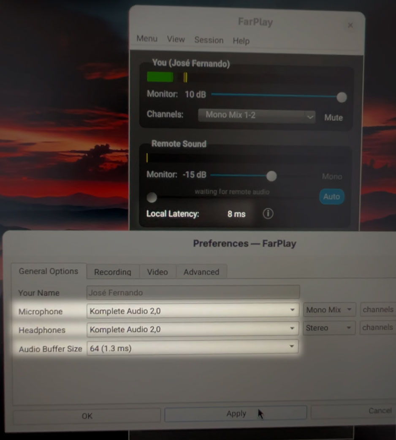
Task: Click the Your Name text field
Action: click(x=193, y=292)
